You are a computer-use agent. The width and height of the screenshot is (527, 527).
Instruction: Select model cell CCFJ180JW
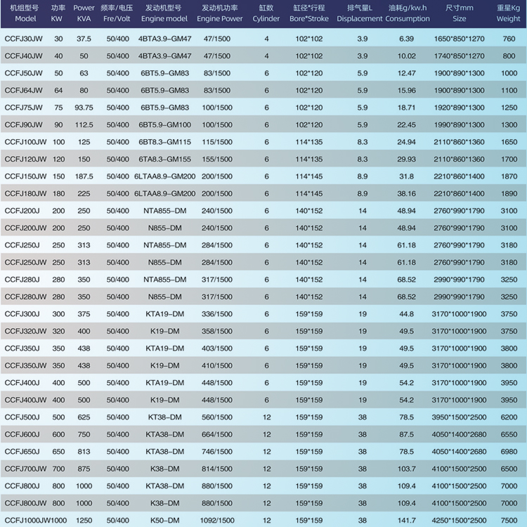click(x=25, y=194)
